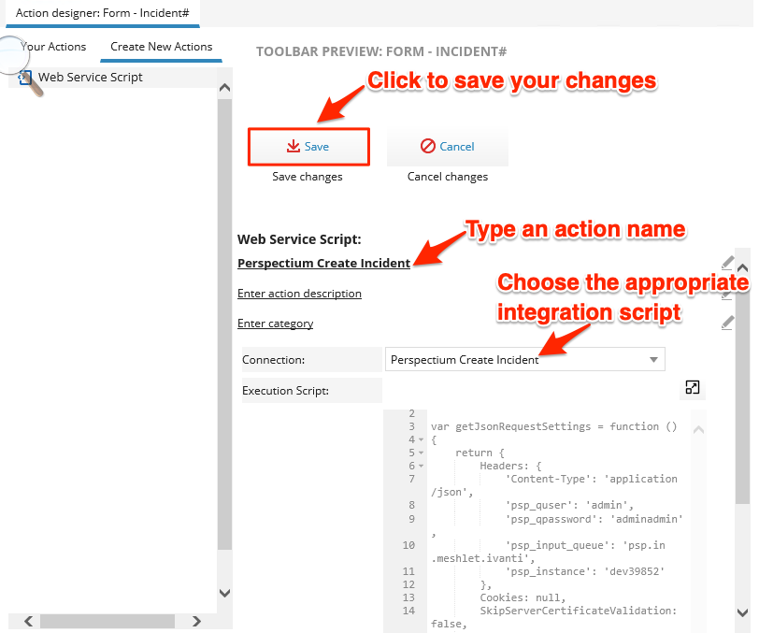Collapse the code fold at line 5
Image resolution: width=759 pixels, height=633 pixels.
pyautogui.click(x=422, y=453)
